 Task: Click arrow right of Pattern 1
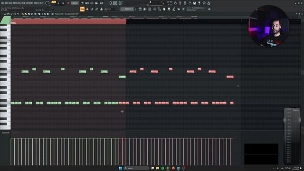click(136, 9)
